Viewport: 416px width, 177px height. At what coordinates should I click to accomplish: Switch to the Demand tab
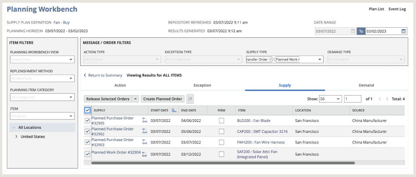(x=366, y=85)
